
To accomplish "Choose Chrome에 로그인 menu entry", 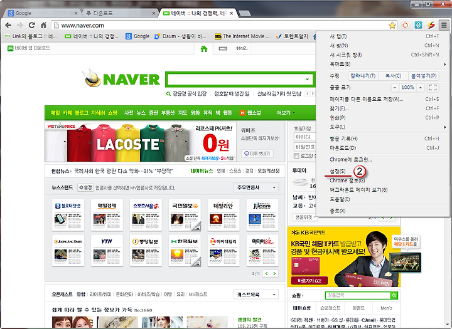I will click(351, 159).
